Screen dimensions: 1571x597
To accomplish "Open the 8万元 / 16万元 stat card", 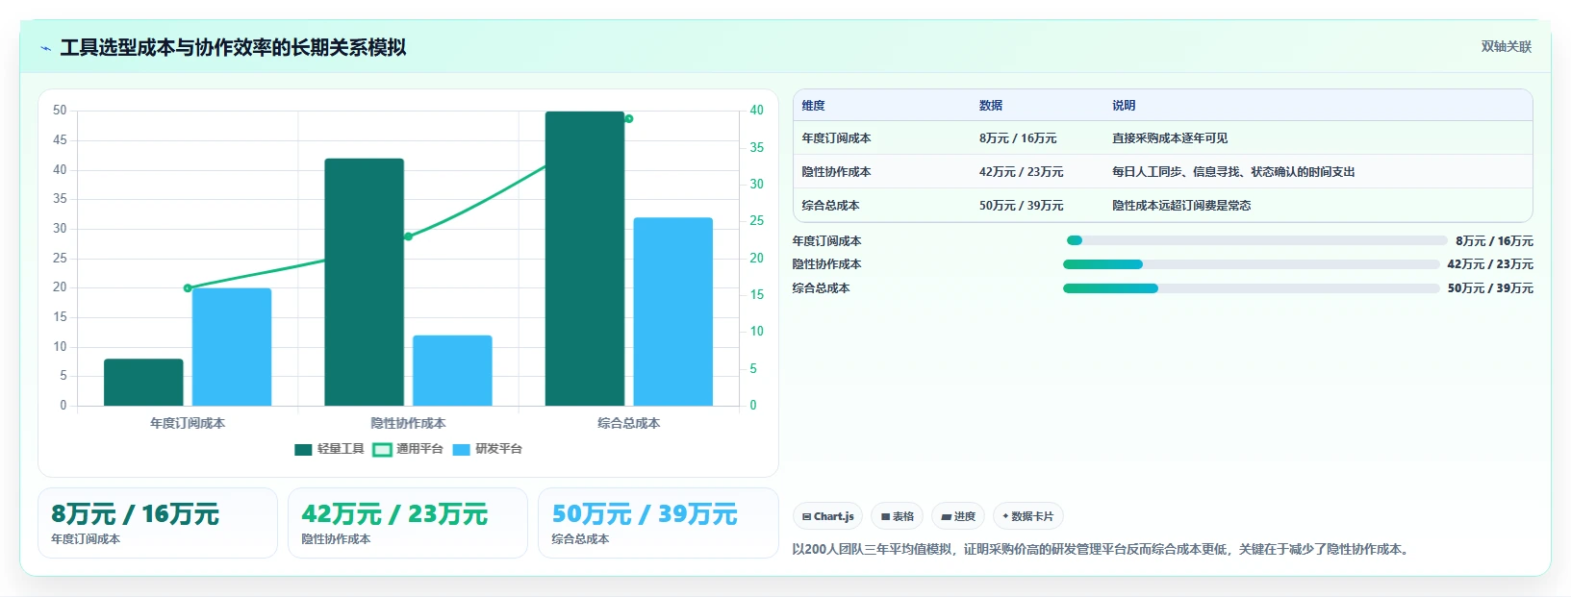I will [158, 523].
